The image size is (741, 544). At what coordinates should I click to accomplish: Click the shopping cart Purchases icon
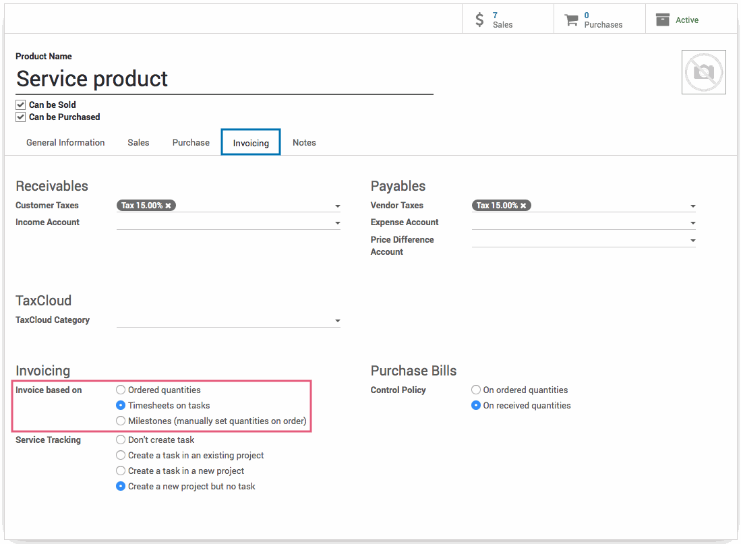571,20
